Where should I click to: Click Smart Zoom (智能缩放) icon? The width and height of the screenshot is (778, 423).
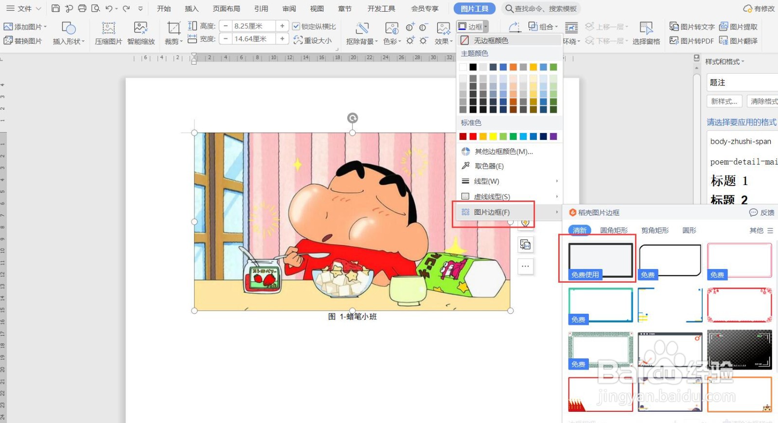(x=141, y=28)
